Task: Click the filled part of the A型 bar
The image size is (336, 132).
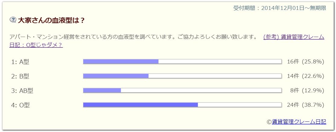Action: [x=121, y=62]
